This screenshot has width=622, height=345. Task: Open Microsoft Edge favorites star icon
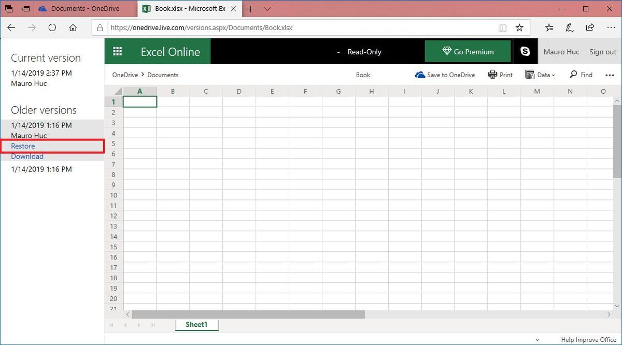[x=519, y=27]
